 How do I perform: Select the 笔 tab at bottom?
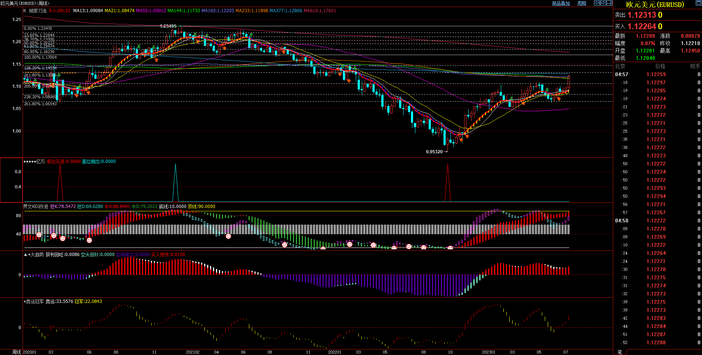click(620, 352)
